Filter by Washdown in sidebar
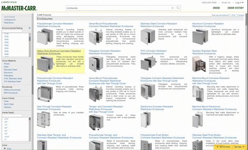 (x=9, y=23)
